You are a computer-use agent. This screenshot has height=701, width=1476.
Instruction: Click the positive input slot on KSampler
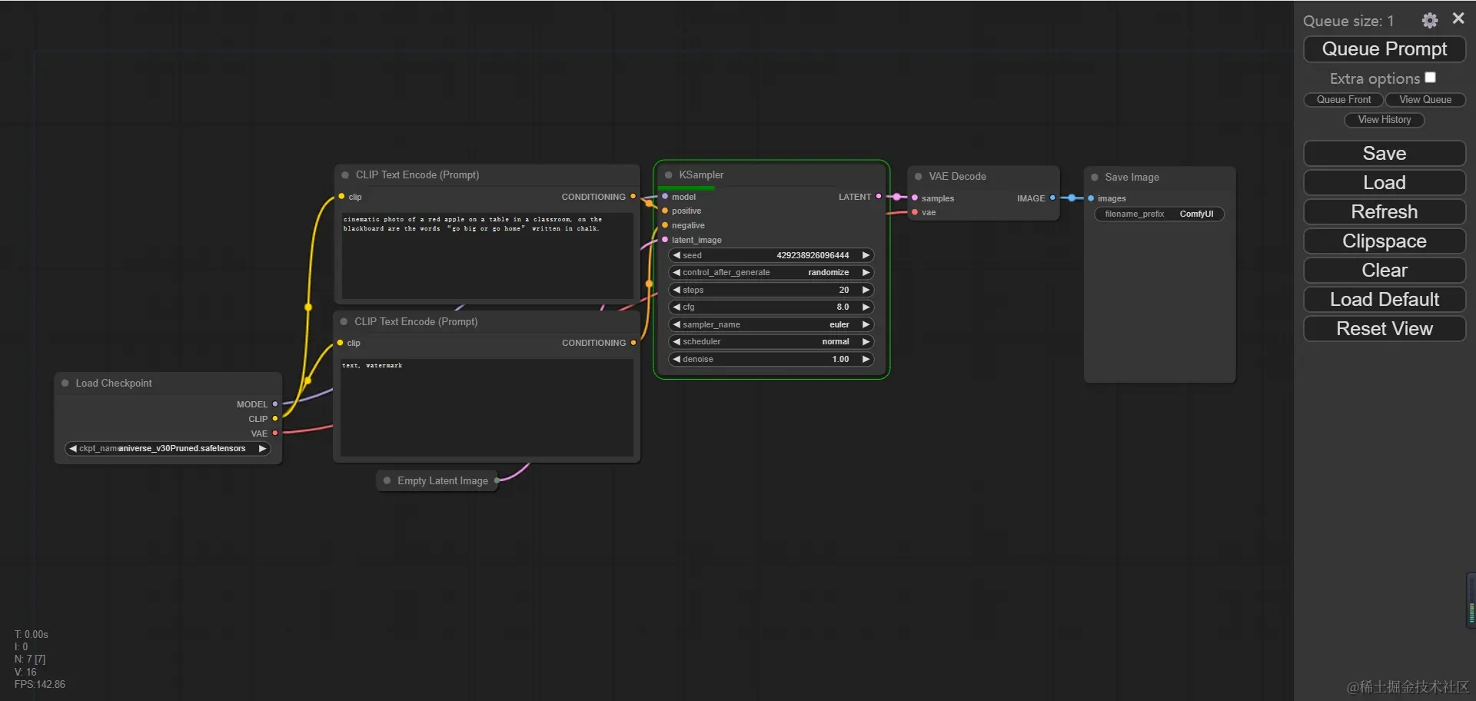(665, 211)
